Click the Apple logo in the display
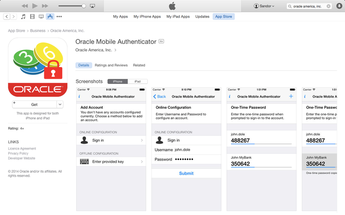 pyautogui.click(x=172, y=6)
